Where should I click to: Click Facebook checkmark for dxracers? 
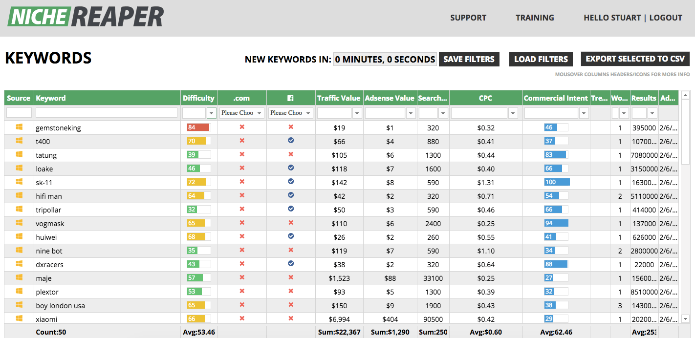(x=291, y=263)
